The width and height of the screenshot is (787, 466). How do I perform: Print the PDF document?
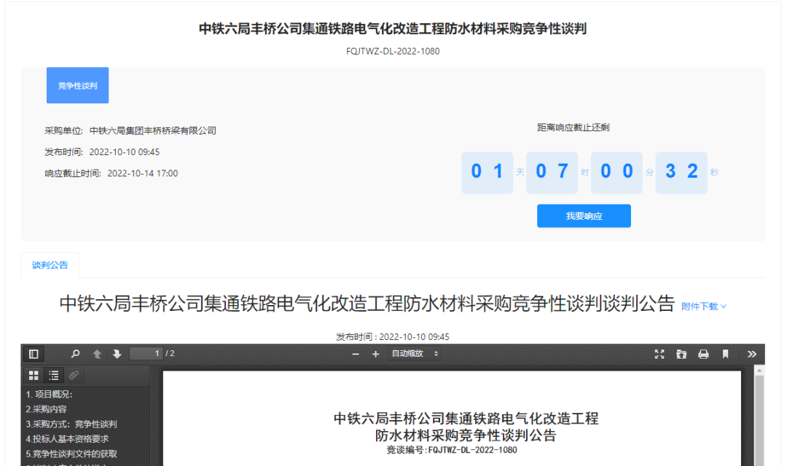703,354
